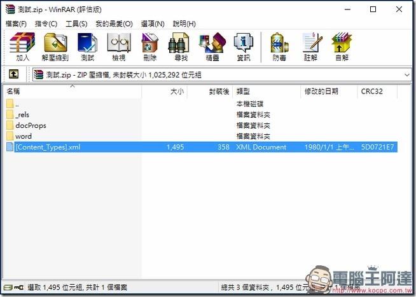
Task: Select the parent '..' folder icon
Action: 10,104
